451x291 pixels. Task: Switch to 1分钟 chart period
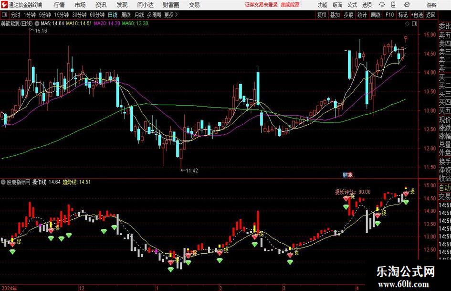click(x=30, y=15)
